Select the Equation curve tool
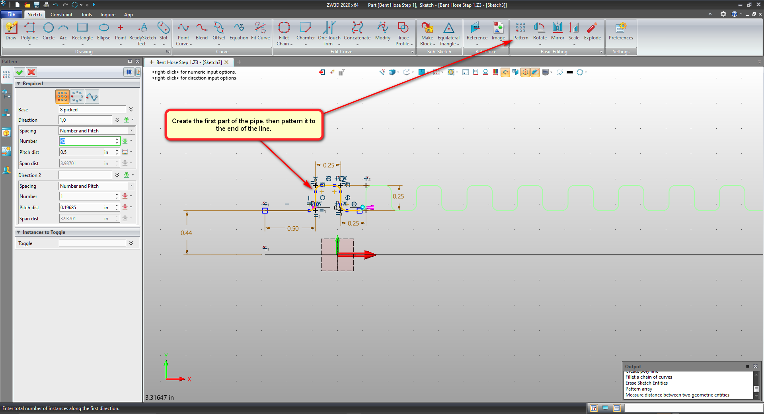The width and height of the screenshot is (764, 414). pyautogui.click(x=239, y=31)
